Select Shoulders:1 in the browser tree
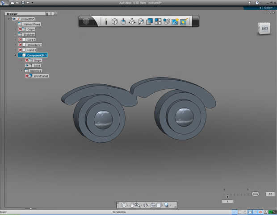Image resolution: width=277 pixels, height=215 pixels. click(34, 45)
